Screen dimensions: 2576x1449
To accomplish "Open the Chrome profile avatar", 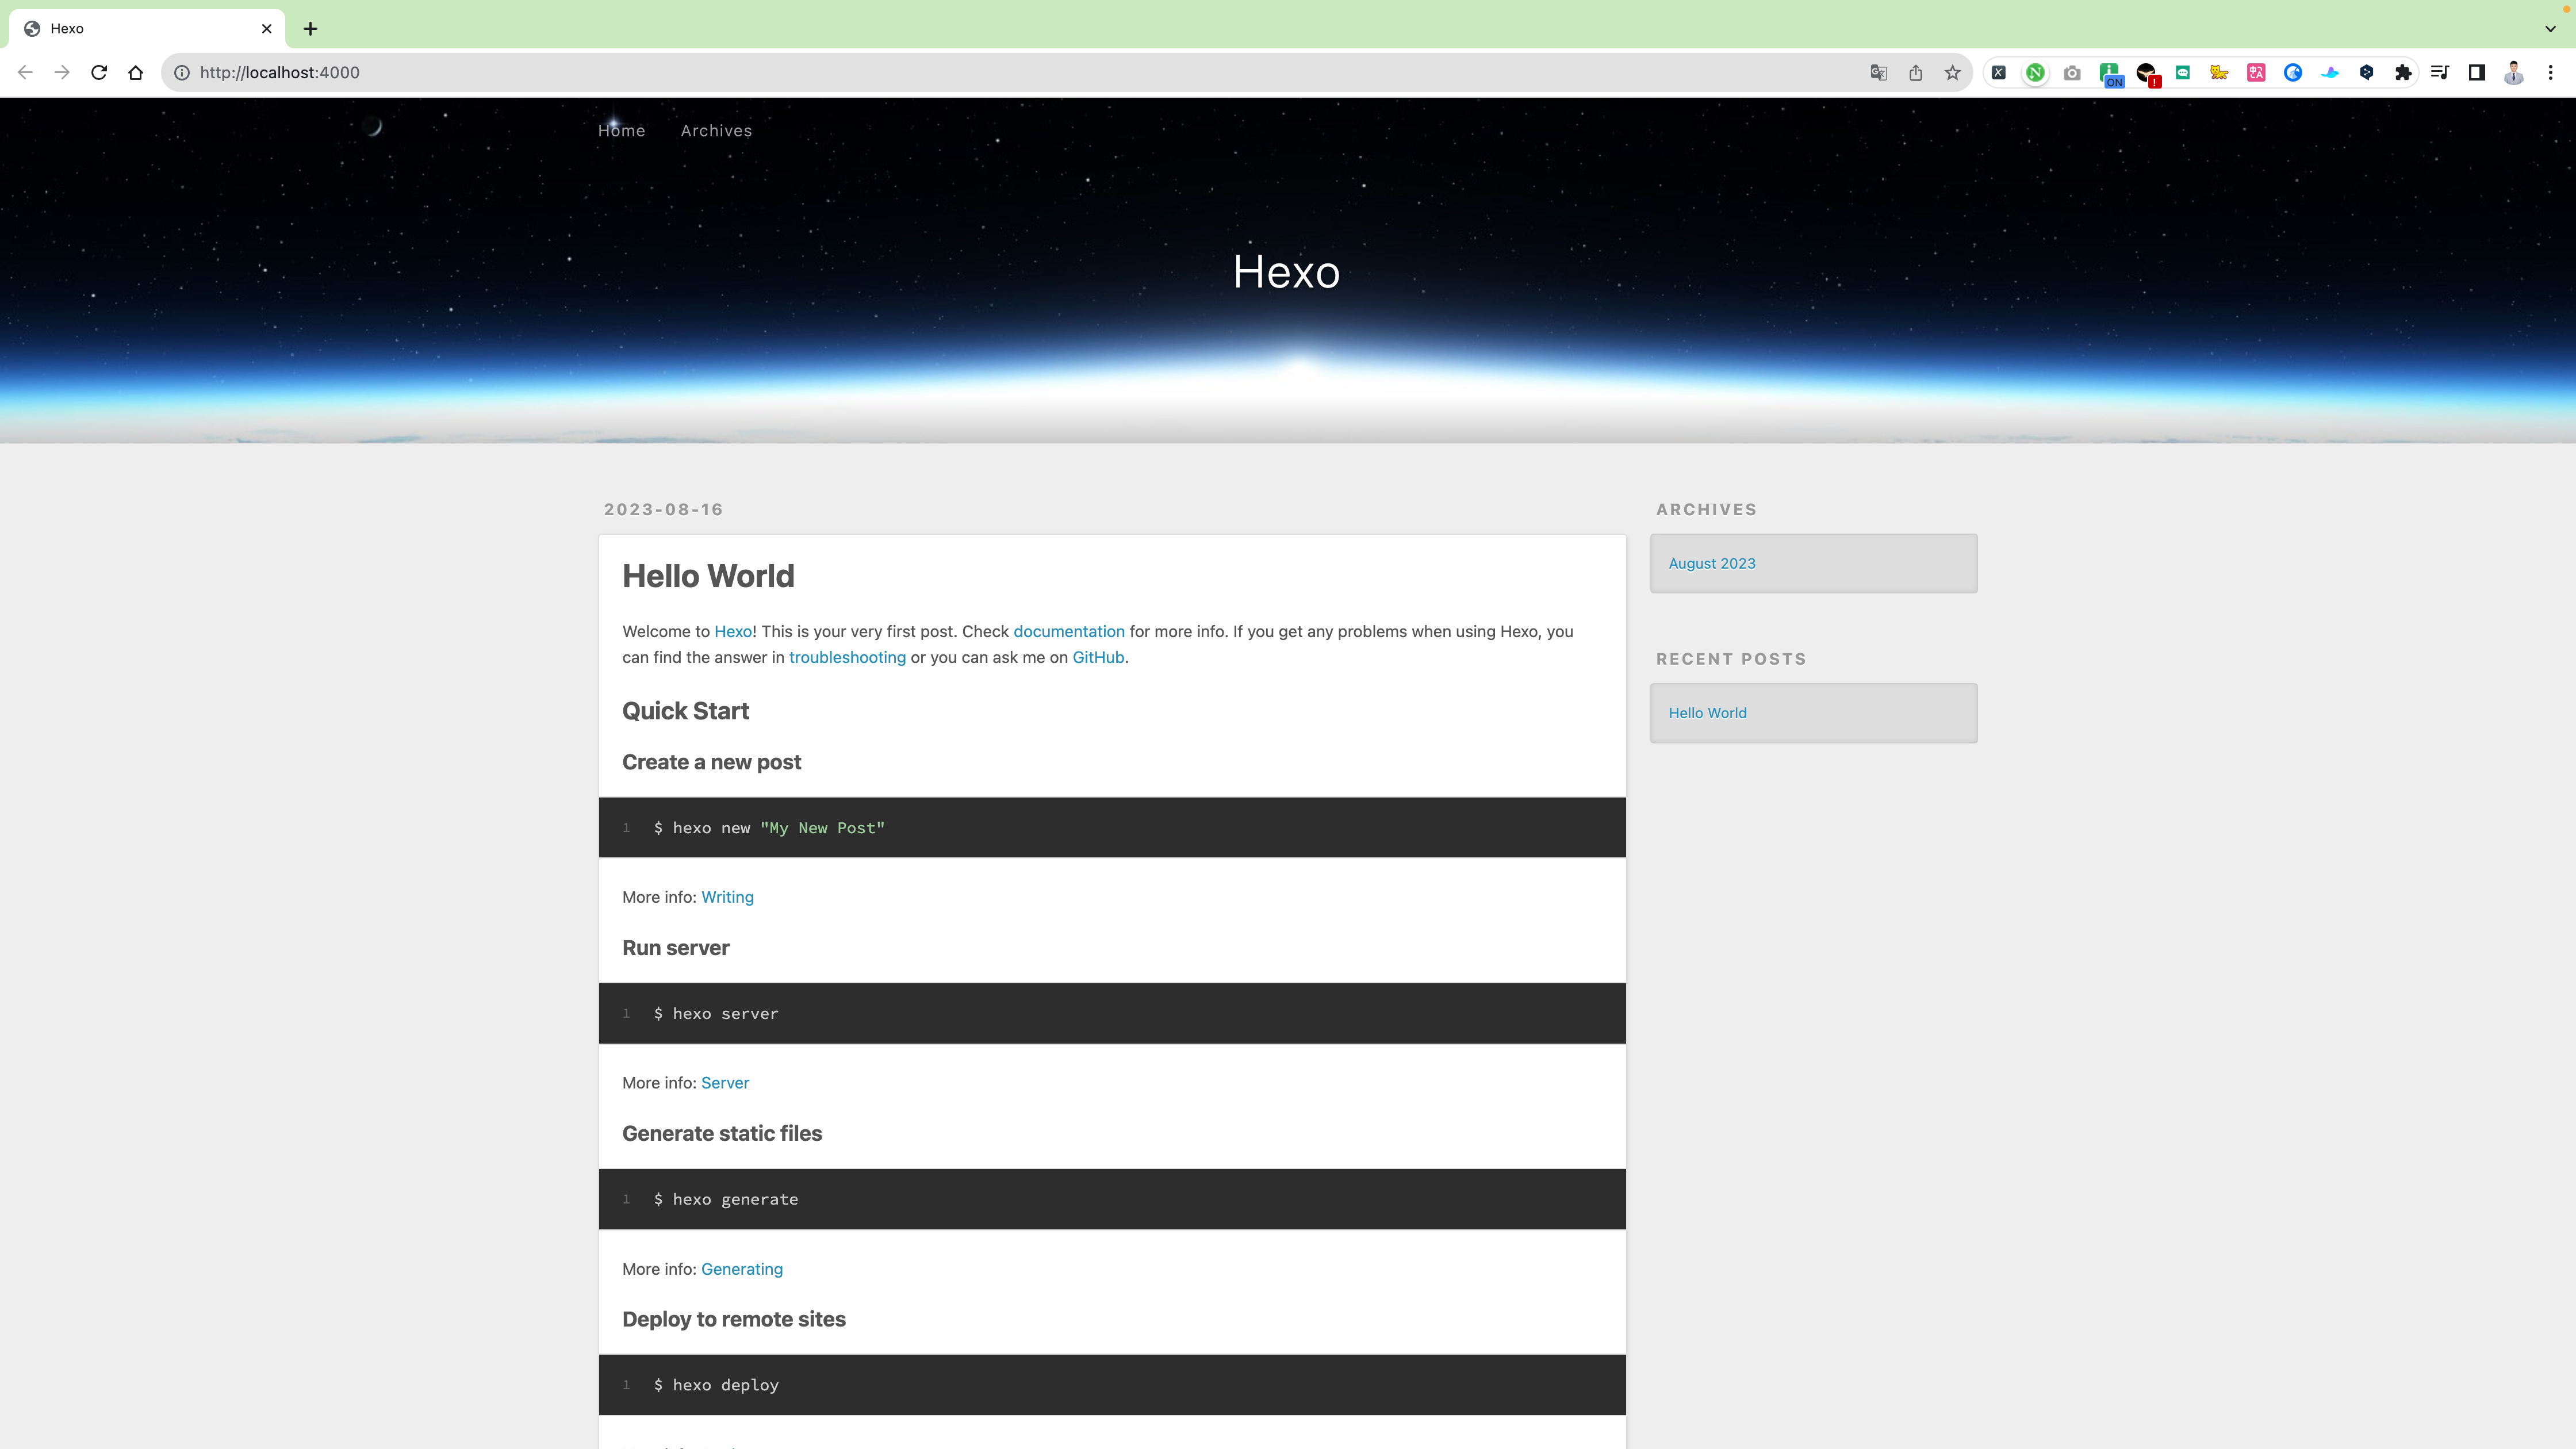I will [2514, 72].
